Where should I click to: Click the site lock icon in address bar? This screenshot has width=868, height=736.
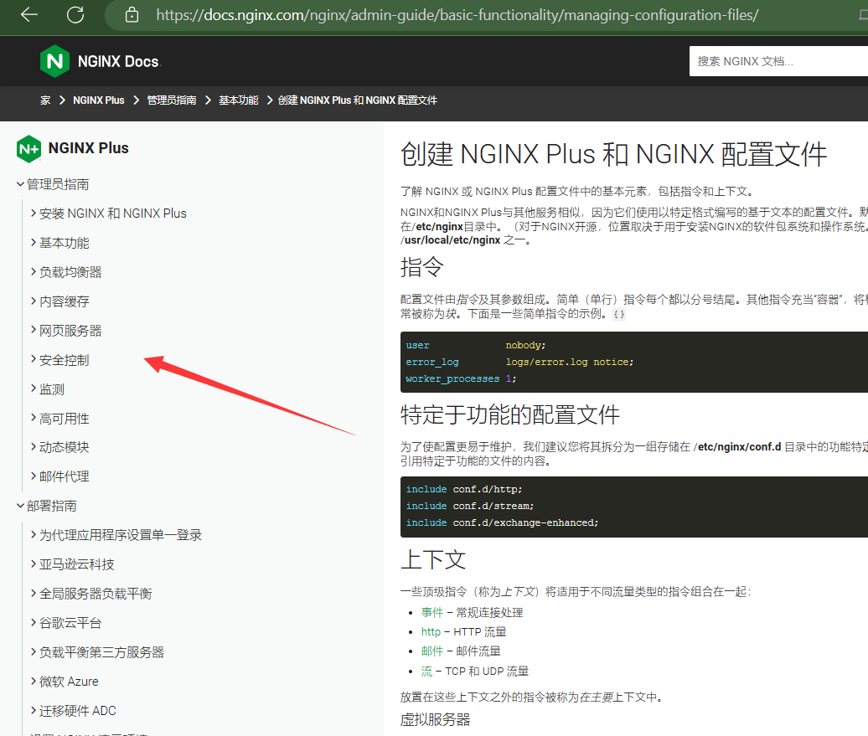[x=132, y=15]
